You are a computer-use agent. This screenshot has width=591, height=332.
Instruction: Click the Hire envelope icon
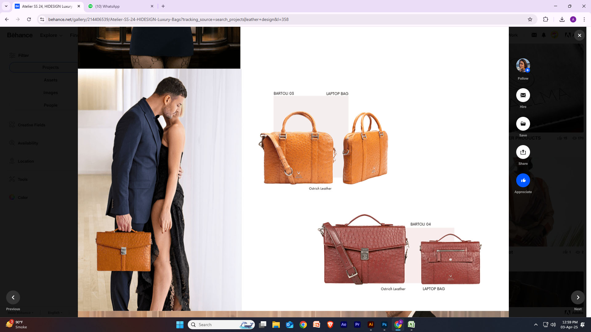click(523, 95)
